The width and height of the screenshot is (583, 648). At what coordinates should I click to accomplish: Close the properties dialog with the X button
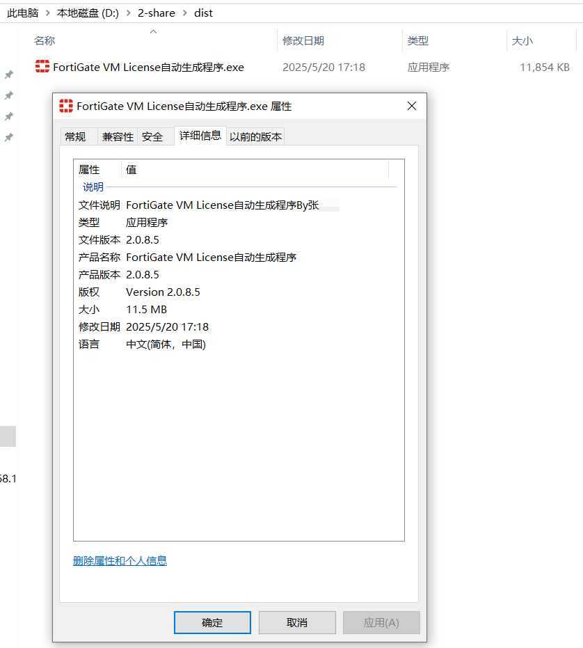tap(412, 106)
